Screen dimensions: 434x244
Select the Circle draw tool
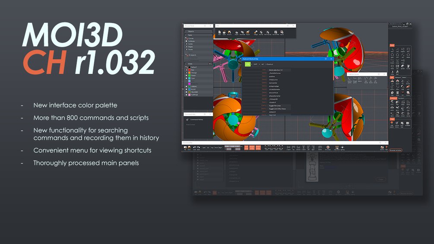point(397,56)
